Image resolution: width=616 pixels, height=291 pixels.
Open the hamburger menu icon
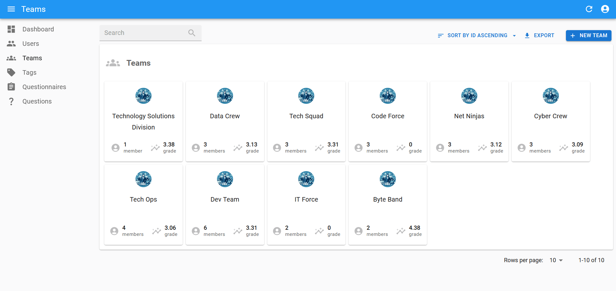click(11, 9)
